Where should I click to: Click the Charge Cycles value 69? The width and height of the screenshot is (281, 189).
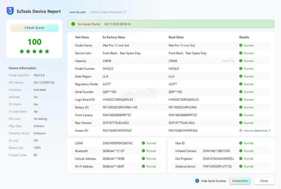[35, 155]
